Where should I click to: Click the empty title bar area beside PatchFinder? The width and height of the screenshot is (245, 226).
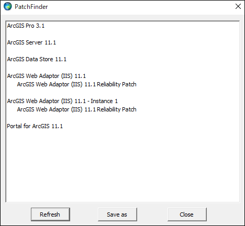(x=140, y=7)
